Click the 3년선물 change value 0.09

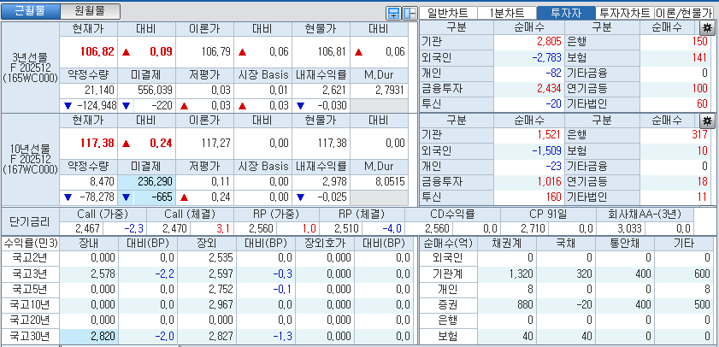point(161,51)
